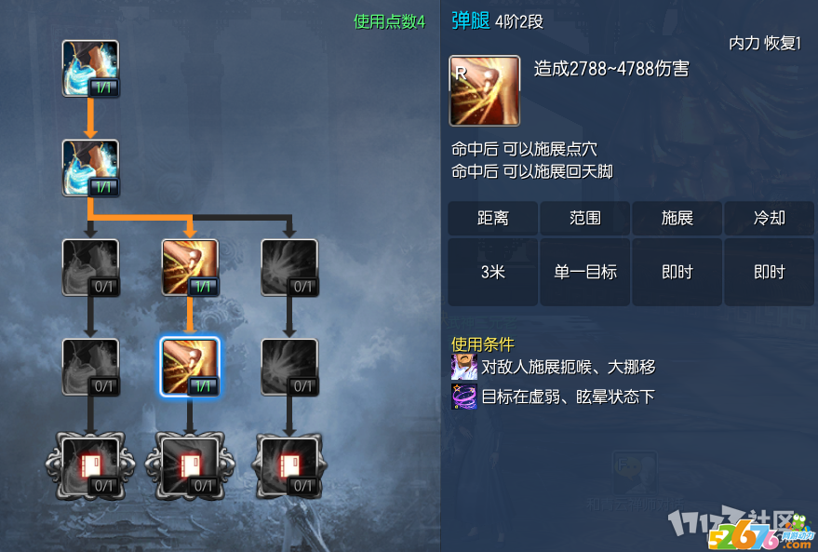
Task: Click the 使用点数4 points label
Action: (x=389, y=22)
